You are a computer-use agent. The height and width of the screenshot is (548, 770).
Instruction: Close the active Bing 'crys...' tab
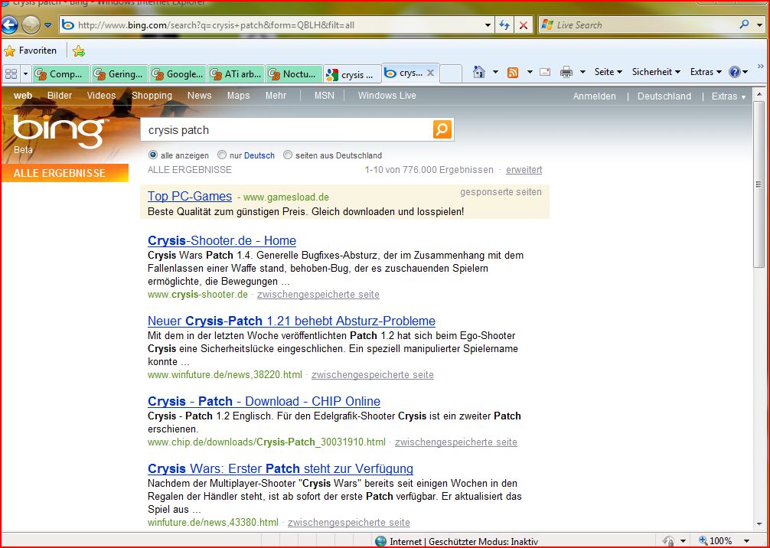click(430, 73)
